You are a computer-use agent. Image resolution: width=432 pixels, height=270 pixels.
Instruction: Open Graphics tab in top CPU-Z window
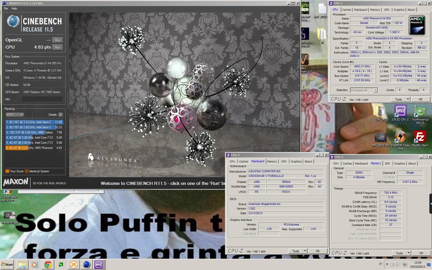coord(399,10)
